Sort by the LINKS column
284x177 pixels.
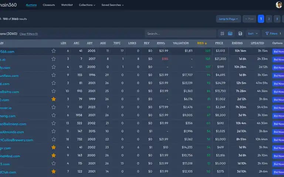pyautogui.click(x=132, y=43)
